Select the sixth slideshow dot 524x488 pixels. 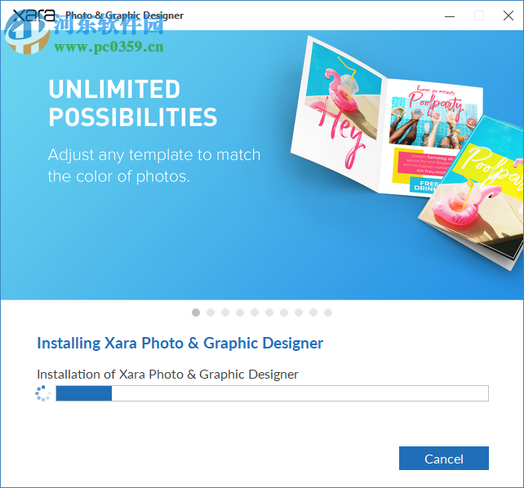tap(269, 313)
